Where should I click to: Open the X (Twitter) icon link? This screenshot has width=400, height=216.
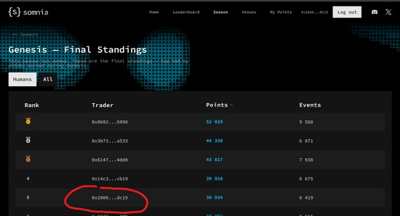pyautogui.click(x=388, y=12)
